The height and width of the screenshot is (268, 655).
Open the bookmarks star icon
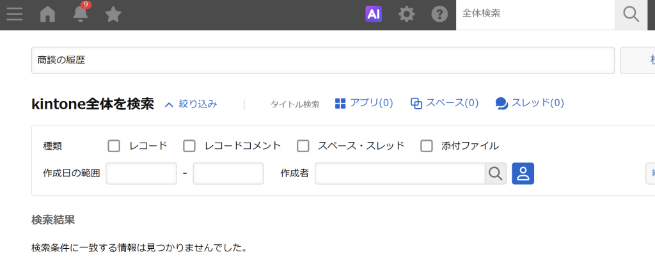(x=113, y=15)
